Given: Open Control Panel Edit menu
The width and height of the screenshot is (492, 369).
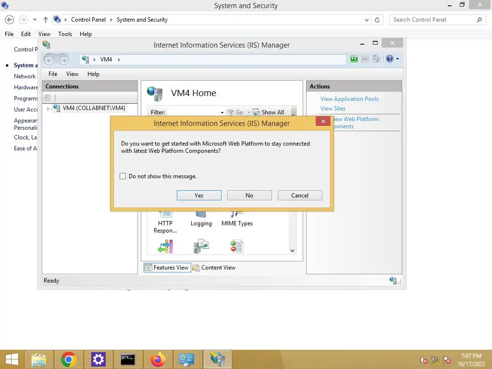Looking at the screenshot, I should (26, 34).
